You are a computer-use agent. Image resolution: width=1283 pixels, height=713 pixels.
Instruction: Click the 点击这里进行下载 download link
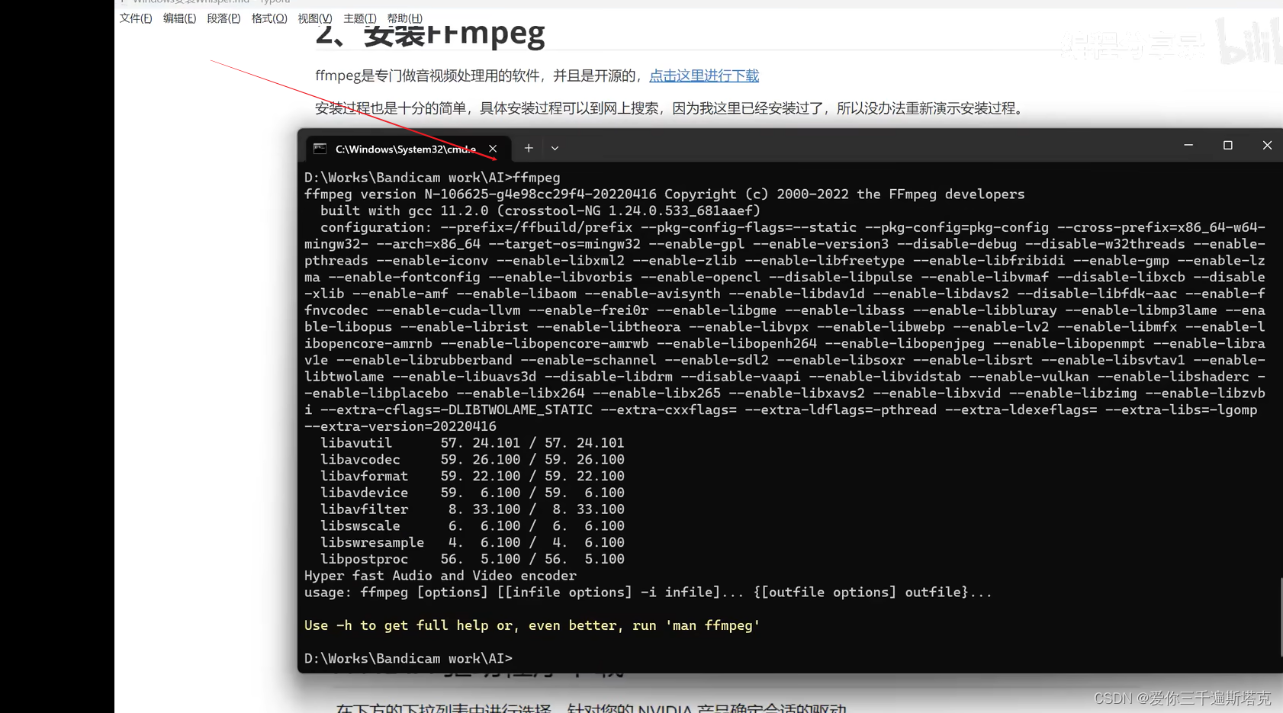(x=703, y=75)
